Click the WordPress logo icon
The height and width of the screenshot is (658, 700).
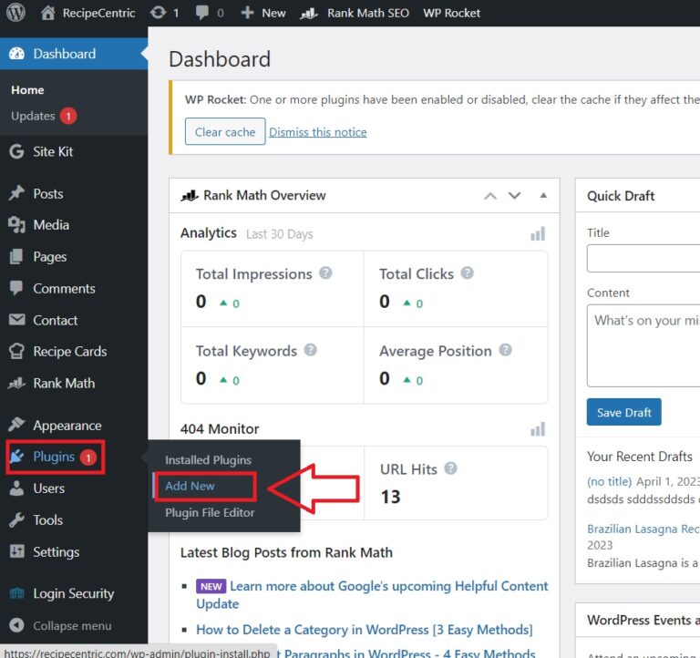[15, 13]
